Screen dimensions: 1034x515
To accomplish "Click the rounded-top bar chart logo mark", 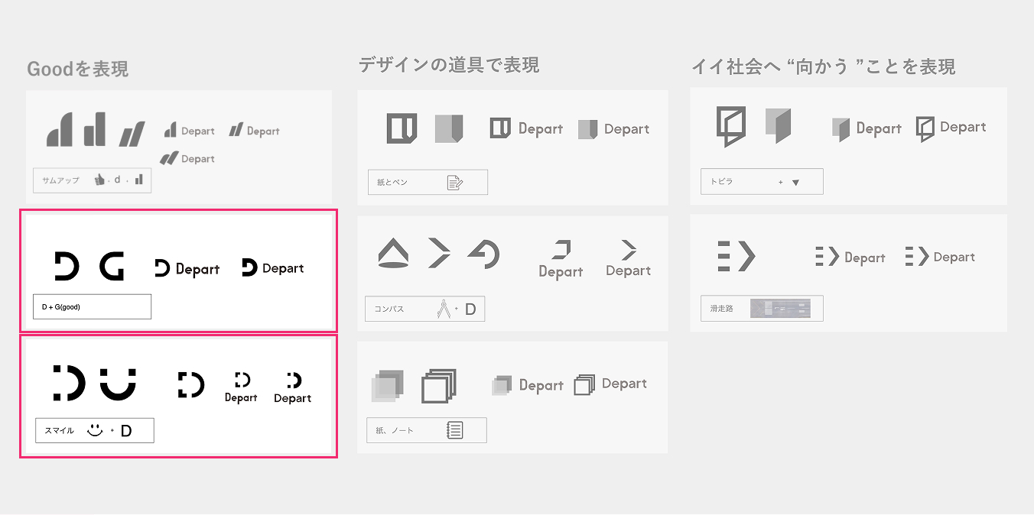I will click(x=60, y=129).
